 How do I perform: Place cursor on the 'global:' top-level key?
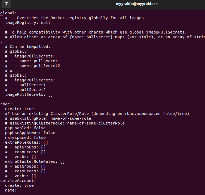[9, 13]
